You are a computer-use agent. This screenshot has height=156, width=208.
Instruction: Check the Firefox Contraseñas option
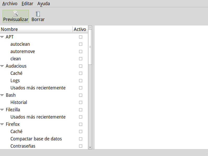pyautogui.click(x=81, y=146)
